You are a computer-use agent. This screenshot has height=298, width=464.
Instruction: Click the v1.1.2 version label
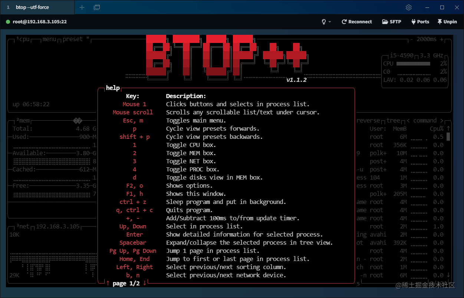296,80
